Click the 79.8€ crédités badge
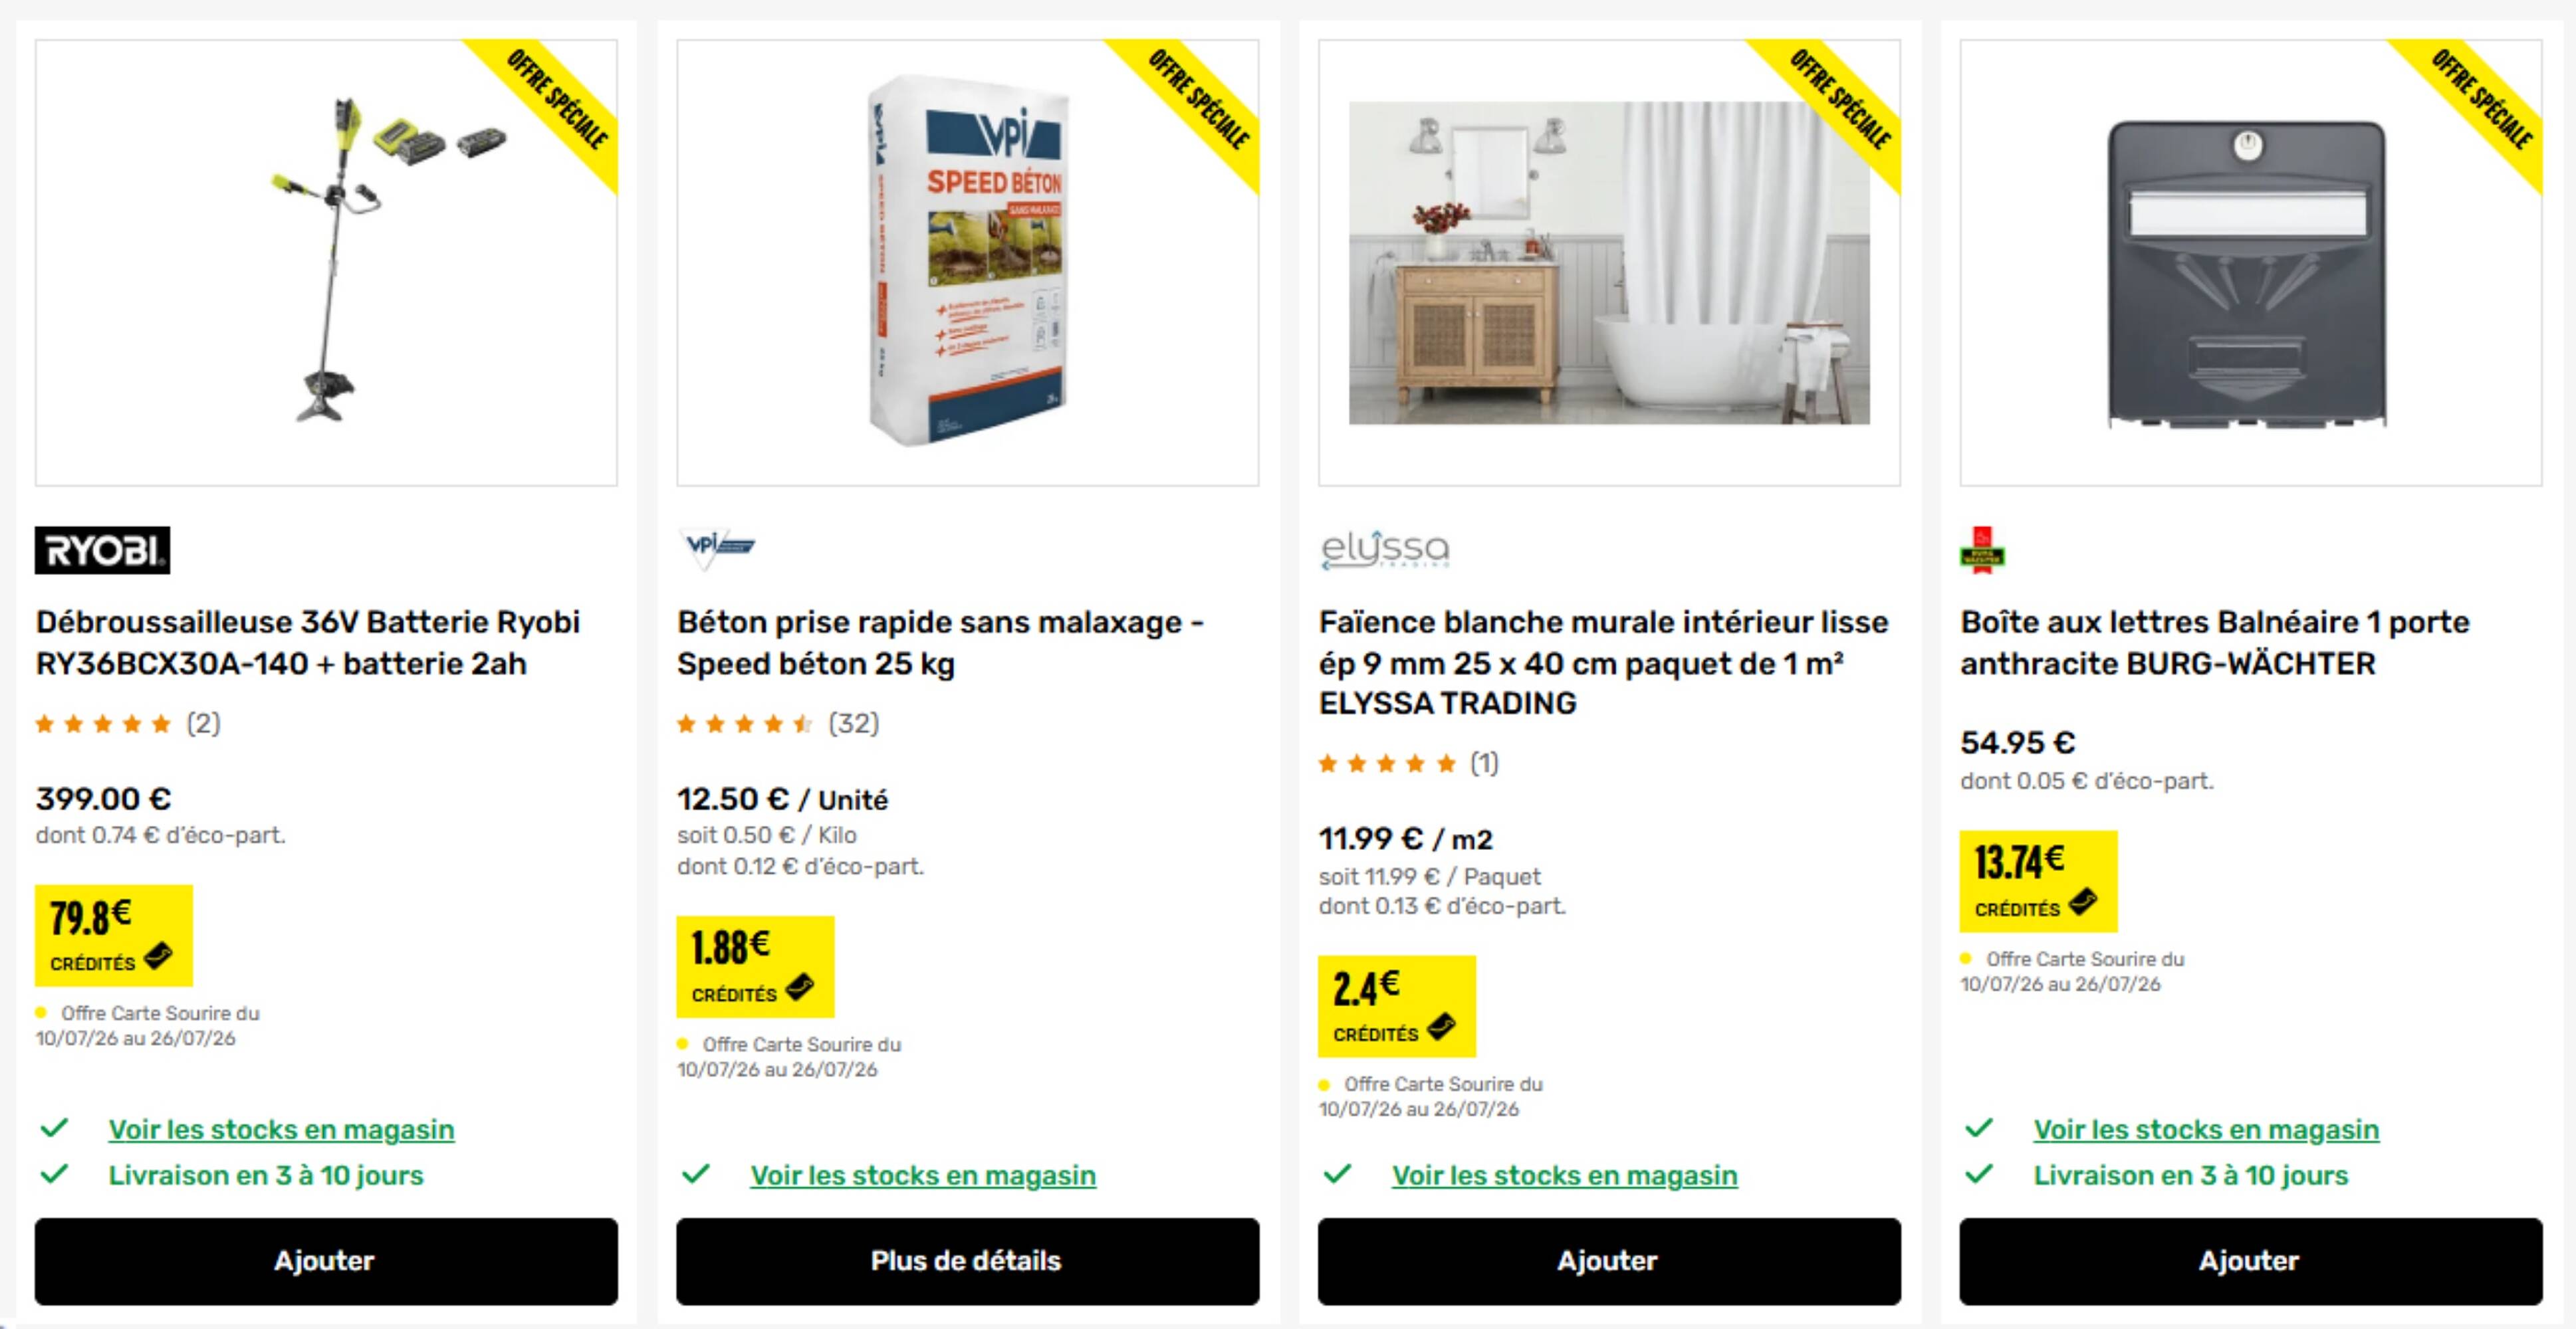 113,936
